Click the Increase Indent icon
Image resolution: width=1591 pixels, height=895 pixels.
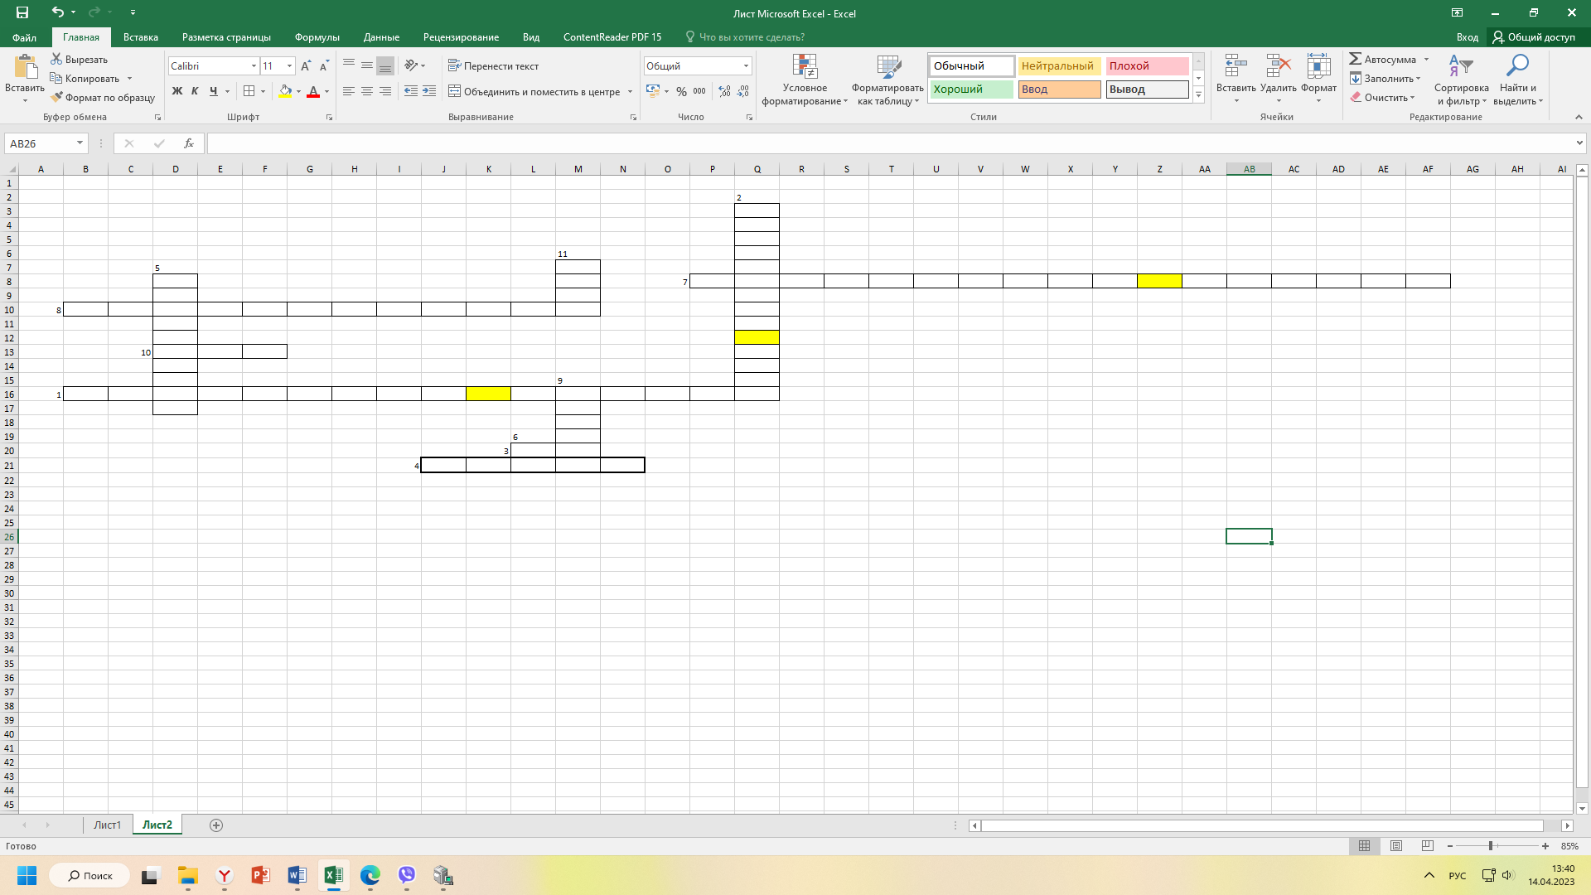(429, 91)
